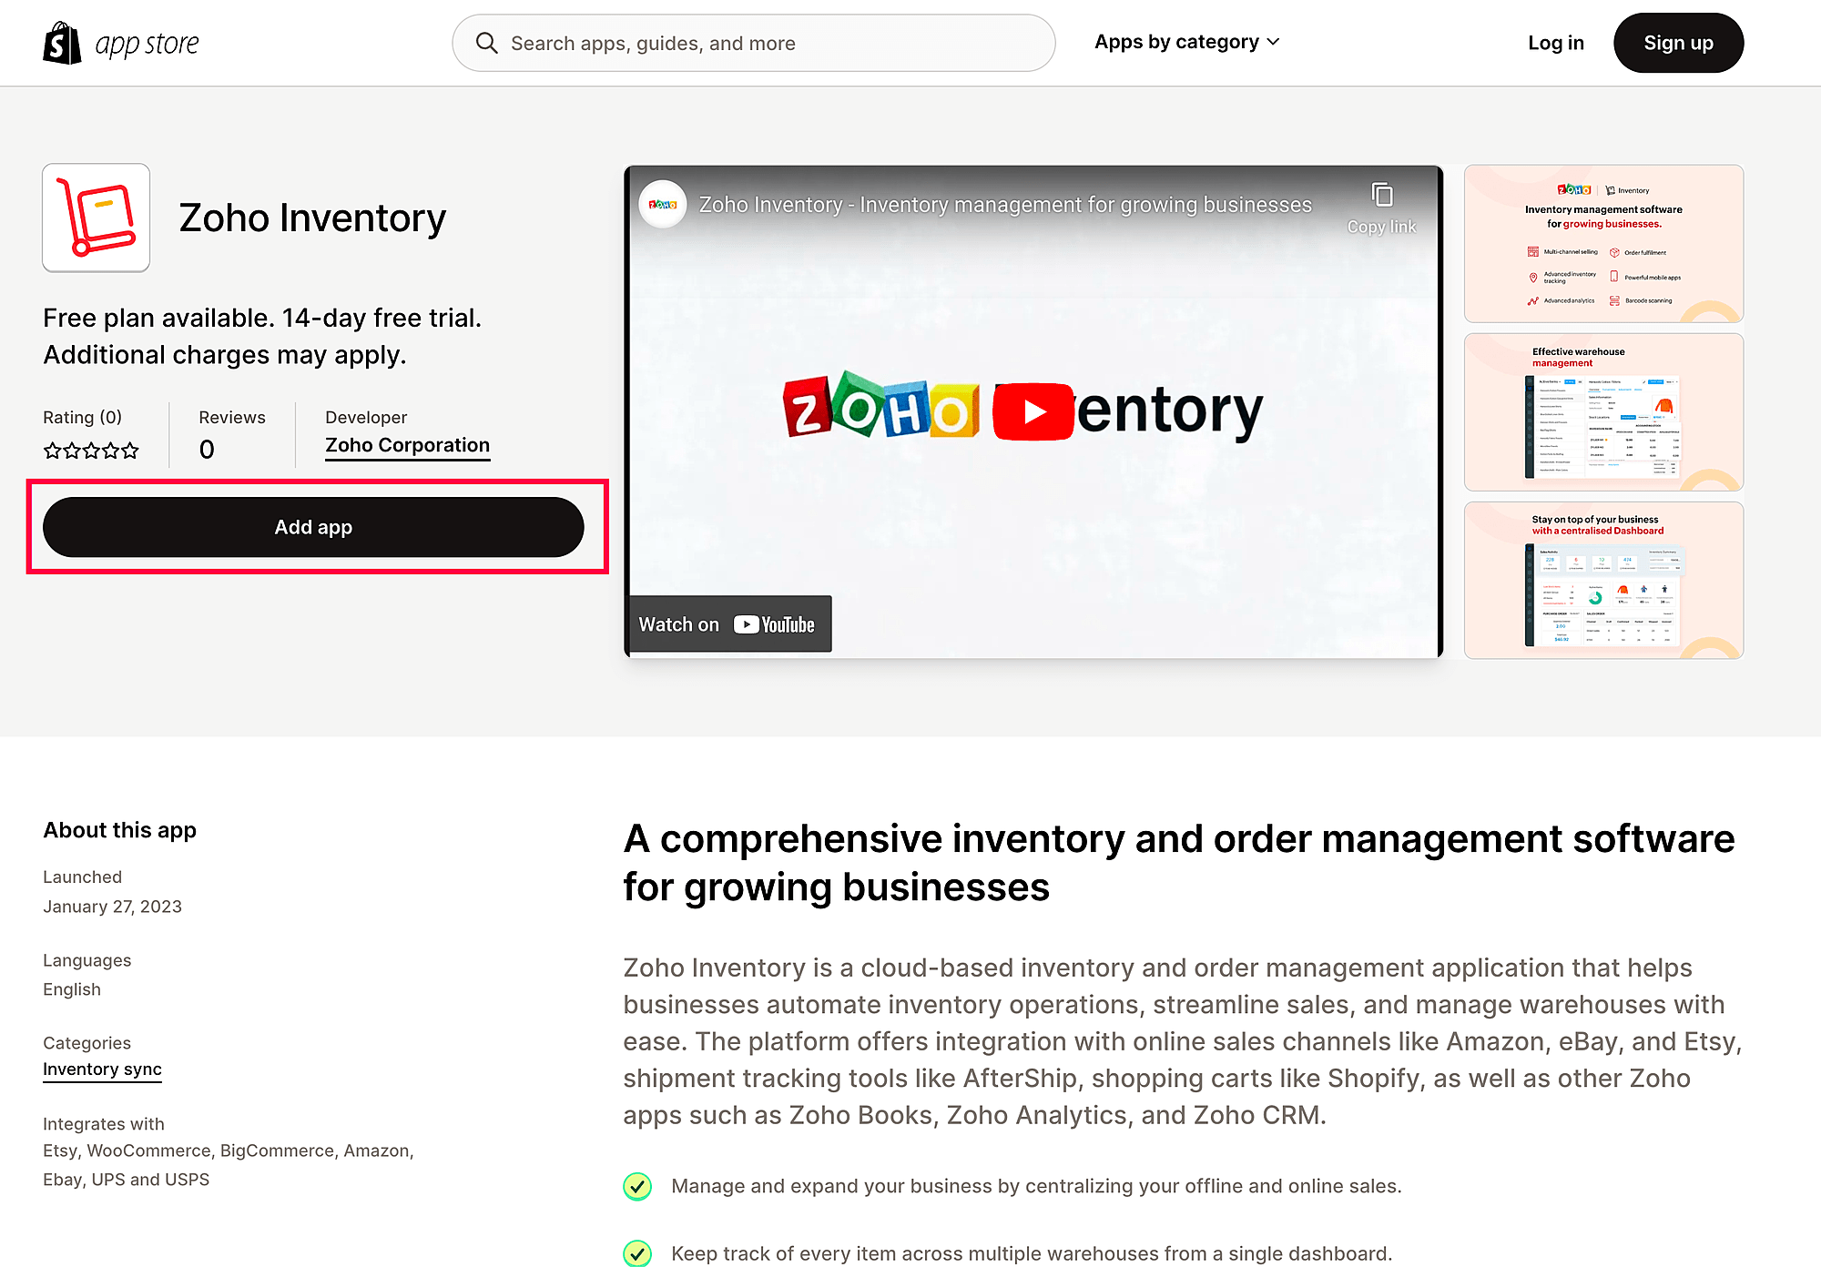Click the Zoho Corporation developer link

point(407,445)
